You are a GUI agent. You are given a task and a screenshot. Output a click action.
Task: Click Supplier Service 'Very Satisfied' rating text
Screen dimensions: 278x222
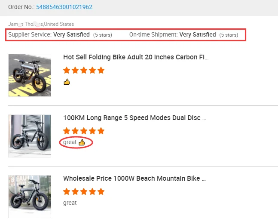click(71, 34)
